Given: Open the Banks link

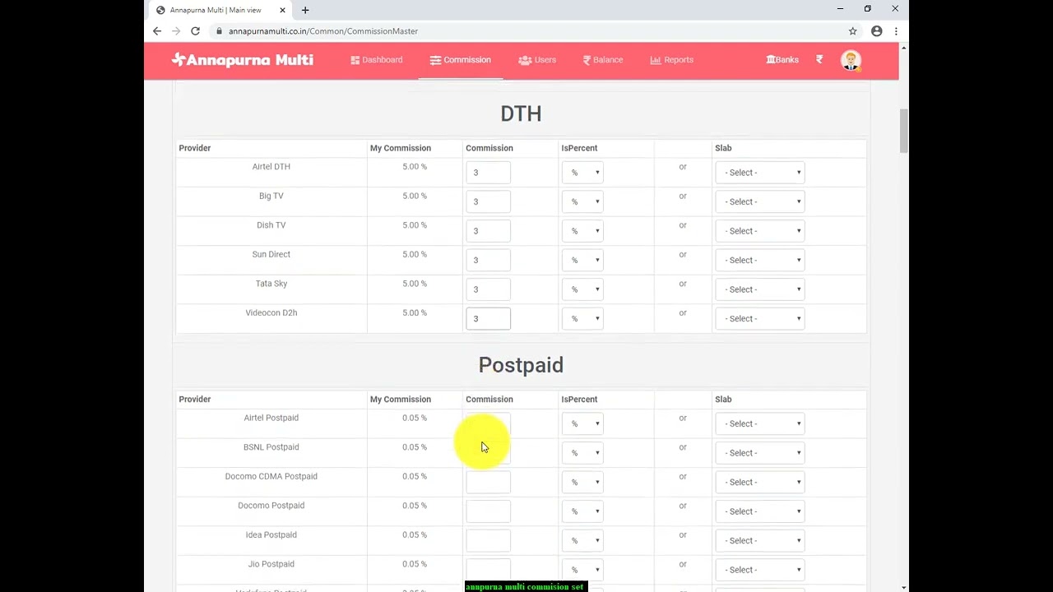Looking at the screenshot, I should pyautogui.click(x=782, y=60).
